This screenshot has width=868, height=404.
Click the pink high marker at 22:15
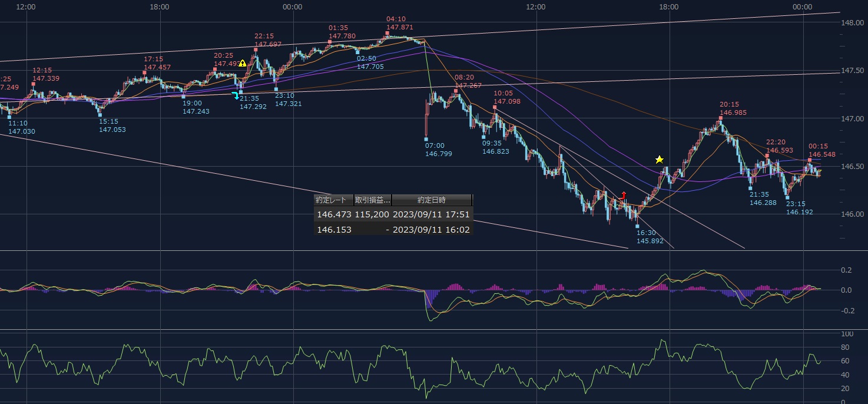(x=256, y=50)
